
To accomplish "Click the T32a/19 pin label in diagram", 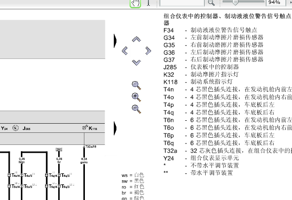I will click(x=91, y=146).
